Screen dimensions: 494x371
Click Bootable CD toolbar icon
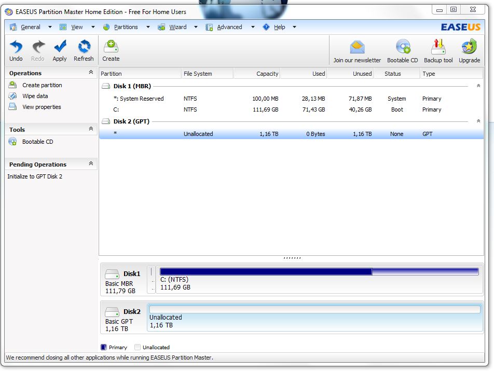pyautogui.click(x=403, y=47)
